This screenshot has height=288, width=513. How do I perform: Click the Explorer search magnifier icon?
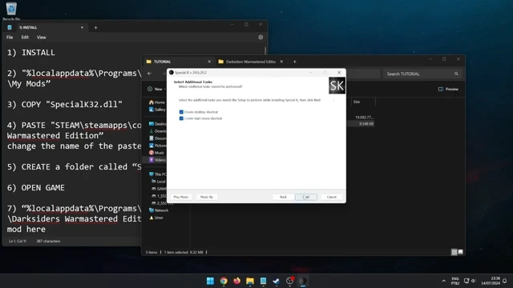click(456, 74)
